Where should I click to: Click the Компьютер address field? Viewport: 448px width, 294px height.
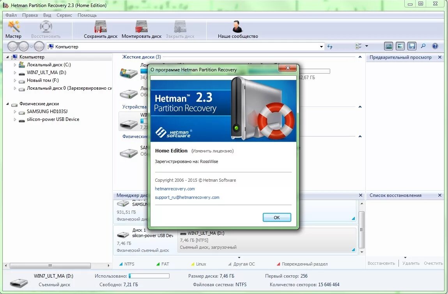tap(186, 46)
